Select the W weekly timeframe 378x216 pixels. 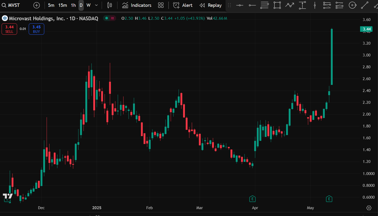[x=89, y=5]
